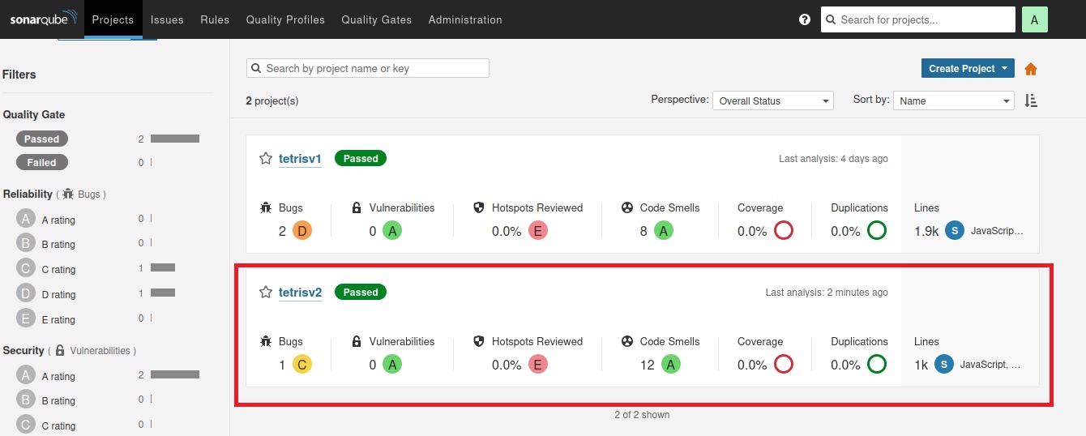Image resolution: width=1086 pixels, height=436 pixels.
Task: Open the tetrisv2 project link
Action: point(300,293)
